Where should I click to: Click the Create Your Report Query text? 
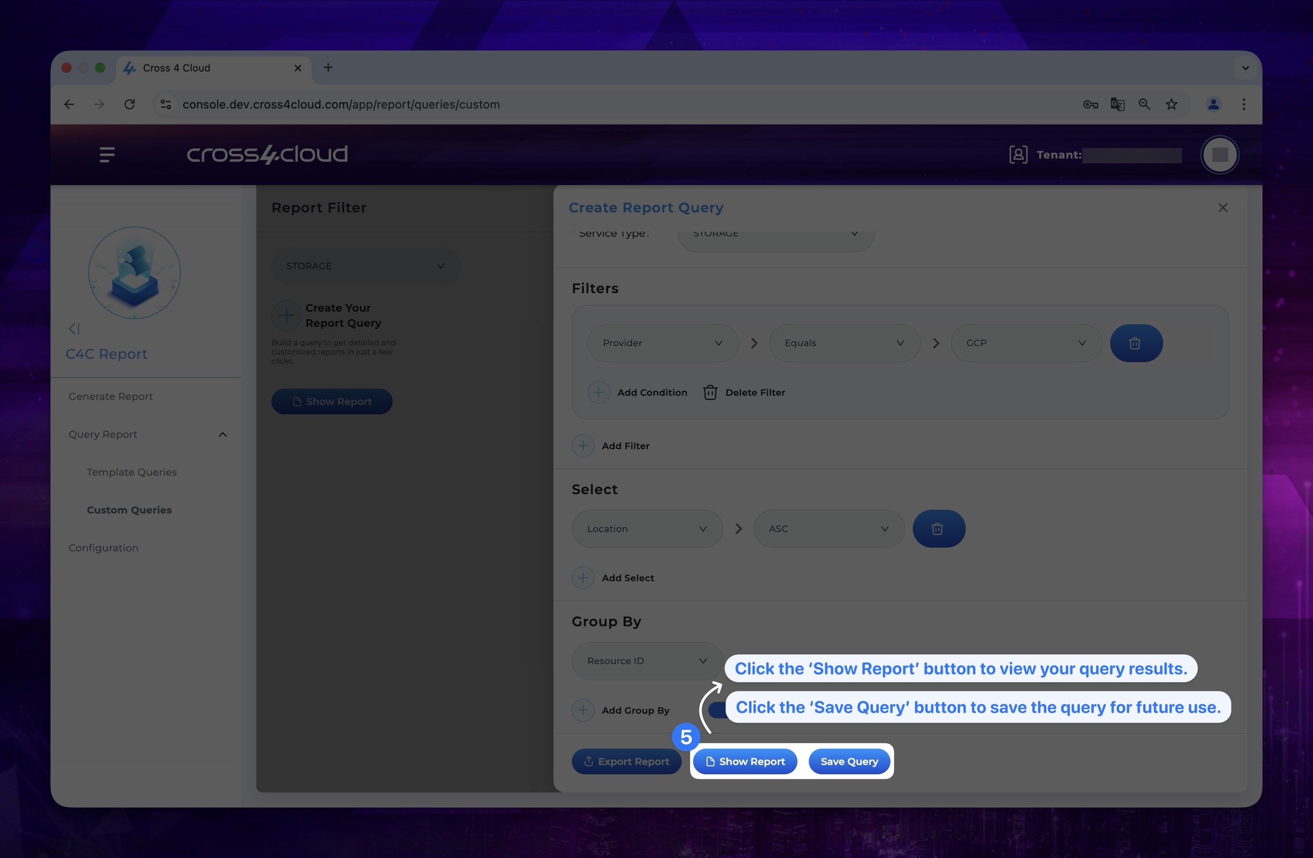pyautogui.click(x=343, y=315)
